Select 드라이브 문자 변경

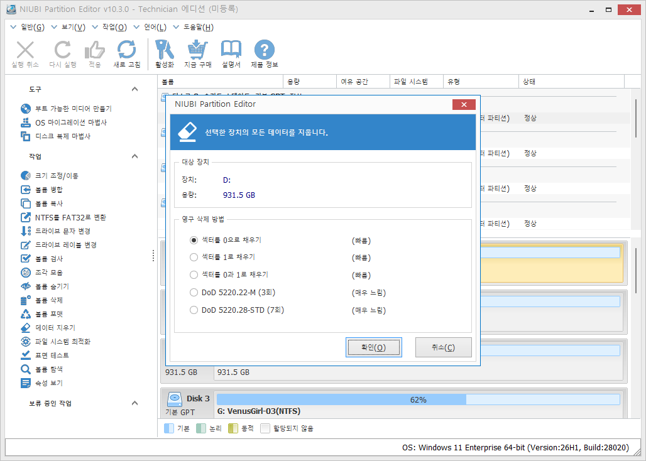(x=56, y=231)
